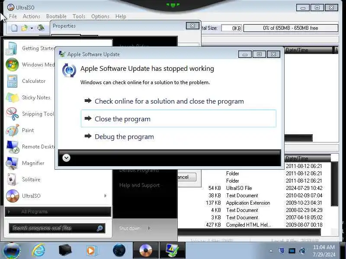Image resolution: width=346 pixels, height=259 pixels.
Task: Open the Shut down options arrow
Action: coord(149,228)
